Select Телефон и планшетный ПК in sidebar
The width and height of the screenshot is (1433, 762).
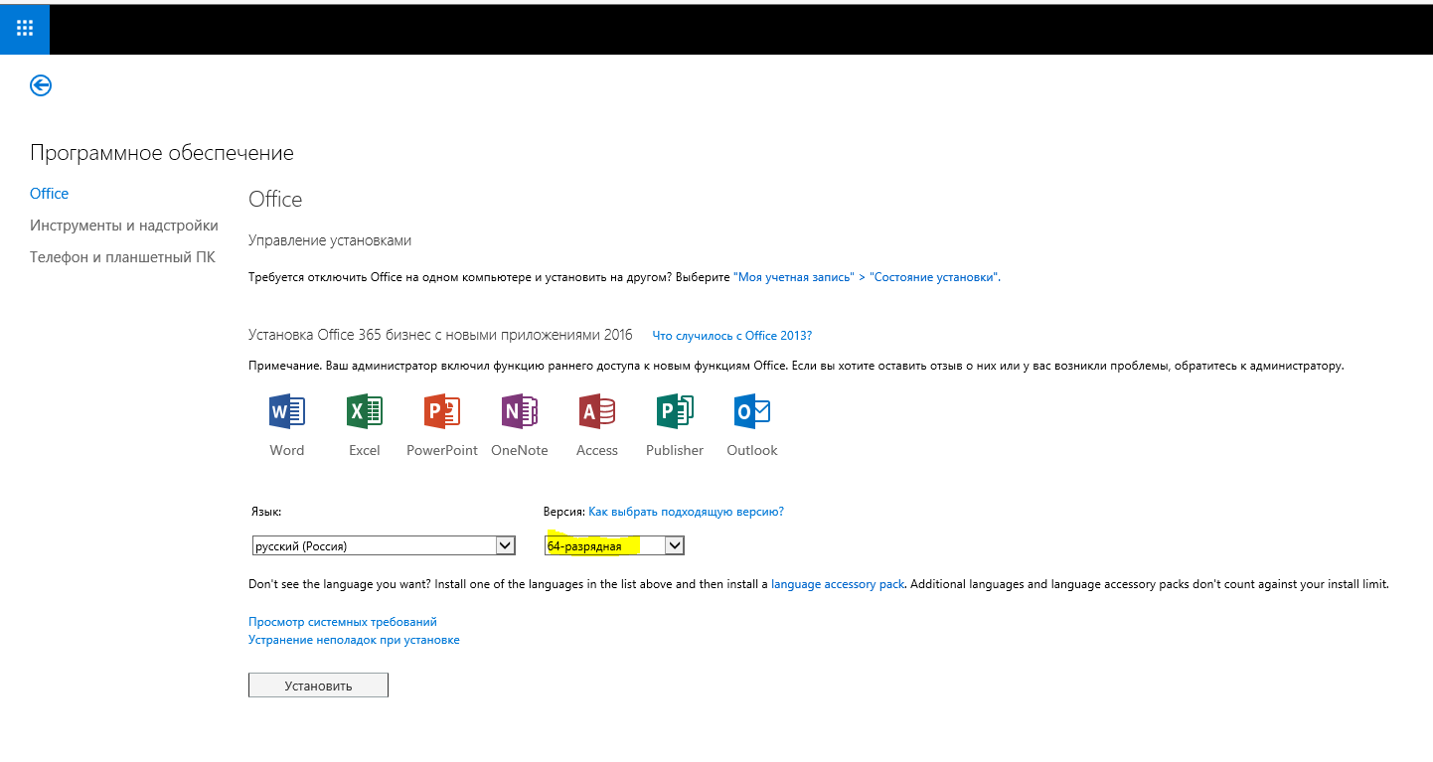(x=122, y=257)
